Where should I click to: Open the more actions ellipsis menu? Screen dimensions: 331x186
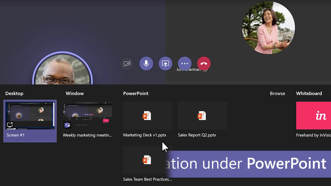[185, 64]
